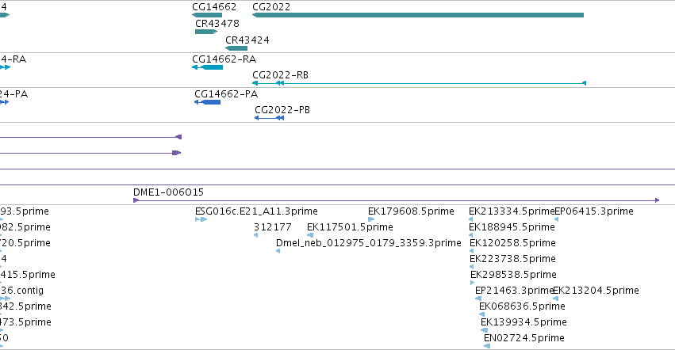Image resolution: width=675 pixels, height=350 pixels.
Task: Click the arrow glyph under EK179608.5prime
Action: [371, 219]
